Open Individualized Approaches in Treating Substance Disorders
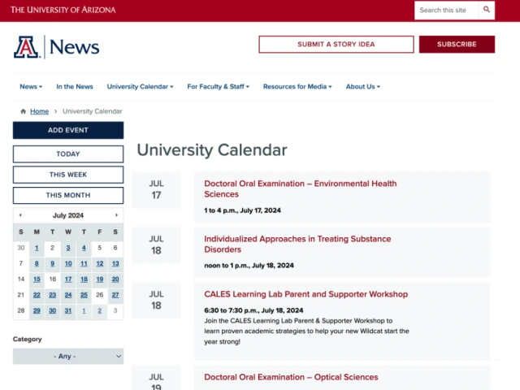Image resolution: width=520 pixels, height=390 pixels. point(297,244)
